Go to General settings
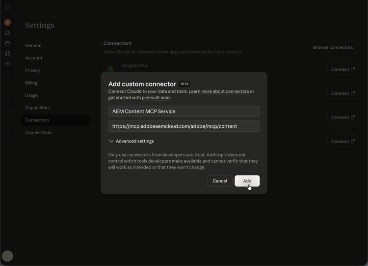The height and width of the screenshot is (266, 368). tap(33, 45)
